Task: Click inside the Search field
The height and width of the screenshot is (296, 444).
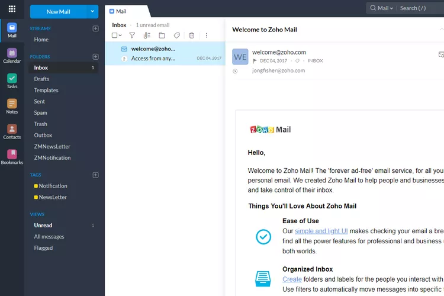Action: click(420, 8)
